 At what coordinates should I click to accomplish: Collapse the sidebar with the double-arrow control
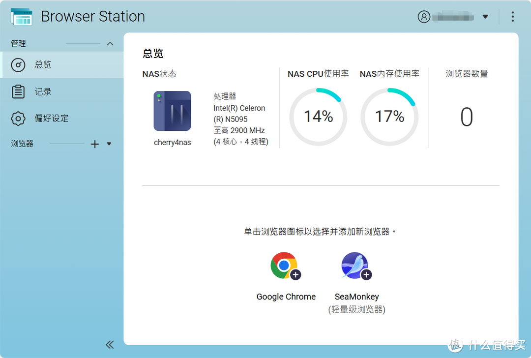110,345
